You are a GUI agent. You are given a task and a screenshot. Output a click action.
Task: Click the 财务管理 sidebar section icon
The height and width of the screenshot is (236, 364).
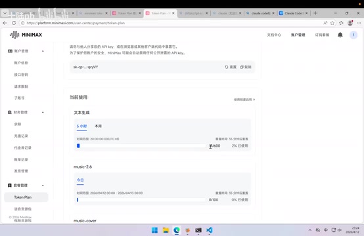pos(10,112)
